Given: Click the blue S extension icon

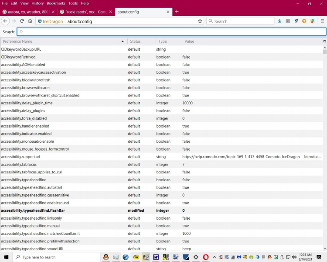Looking at the screenshot, I should point(296,21).
